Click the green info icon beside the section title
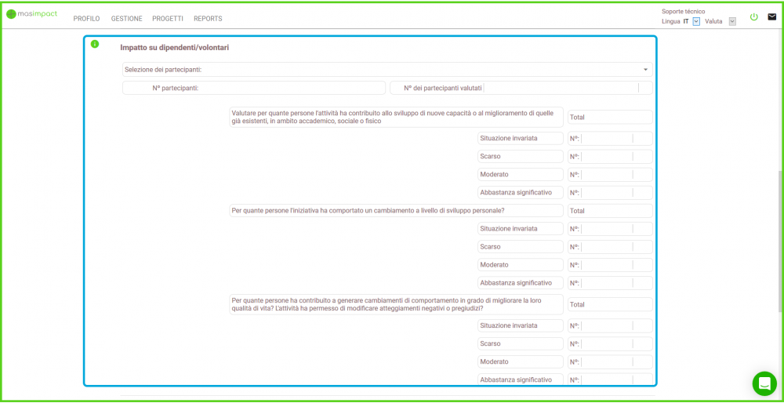Viewport: 784px width, 403px height. pyautogui.click(x=95, y=44)
